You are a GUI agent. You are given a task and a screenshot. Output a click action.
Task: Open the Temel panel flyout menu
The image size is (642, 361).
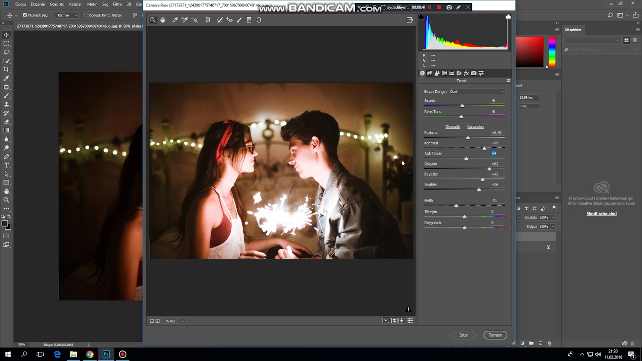(x=508, y=80)
